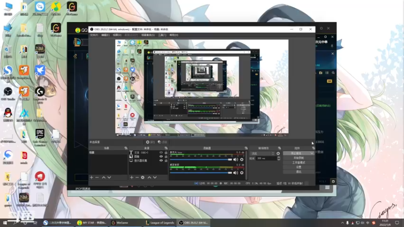The height and width of the screenshot is (227, 404).
Task: Pop out the Controls dock panel
Action: click(313, 148)
